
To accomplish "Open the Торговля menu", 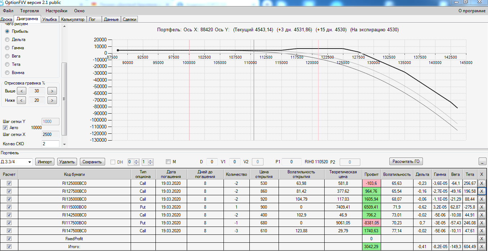I will (x=30, y=11).
